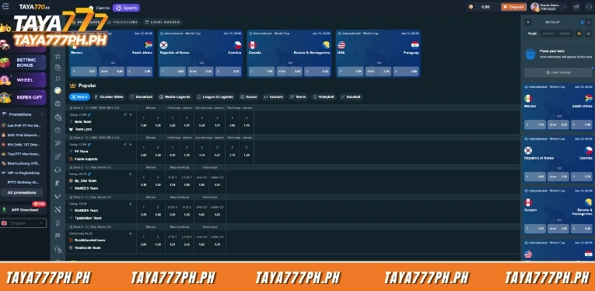Select the Counter-Strike soldier icon in sidebar
This screenshot has height=291, width=595.
[58, 183]
